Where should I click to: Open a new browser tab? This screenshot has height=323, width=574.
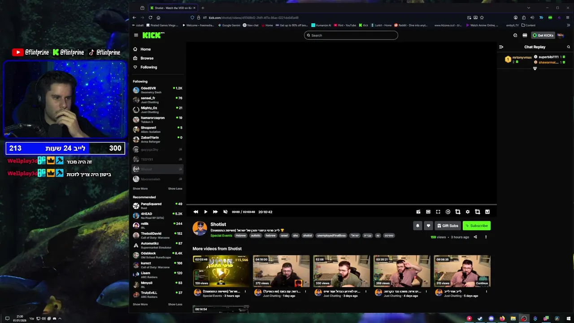coord(203,8)
